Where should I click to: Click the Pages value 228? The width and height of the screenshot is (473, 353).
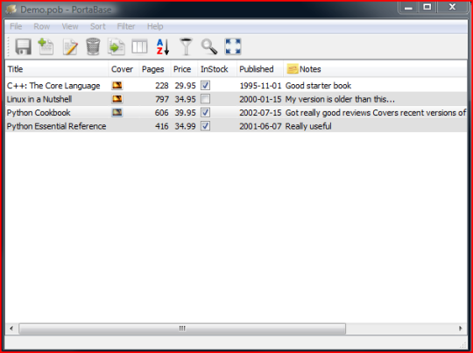coord(162,86)
